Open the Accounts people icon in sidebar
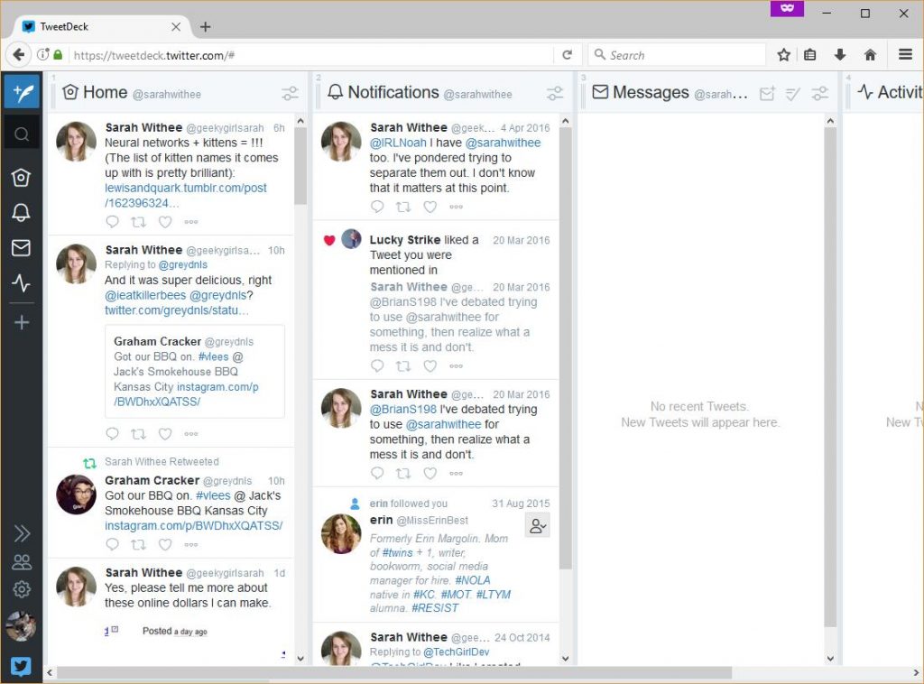Viewport: 924px width, 684px height. click(x=22, y=562)
